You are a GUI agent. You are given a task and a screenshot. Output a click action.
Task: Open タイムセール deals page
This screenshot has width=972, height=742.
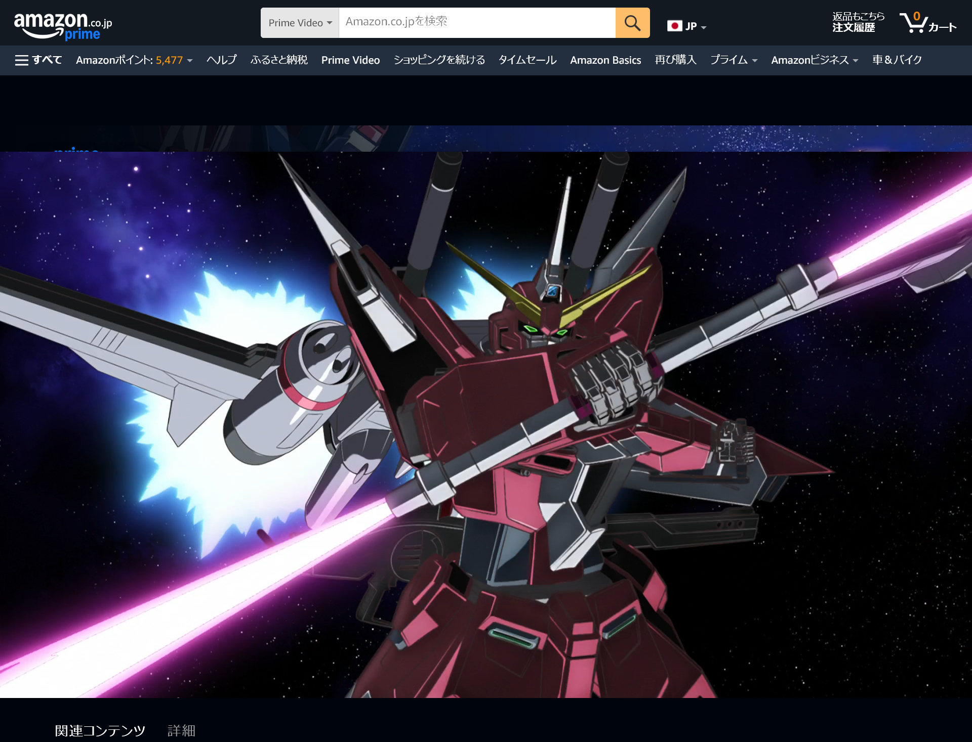coord(528,60)
